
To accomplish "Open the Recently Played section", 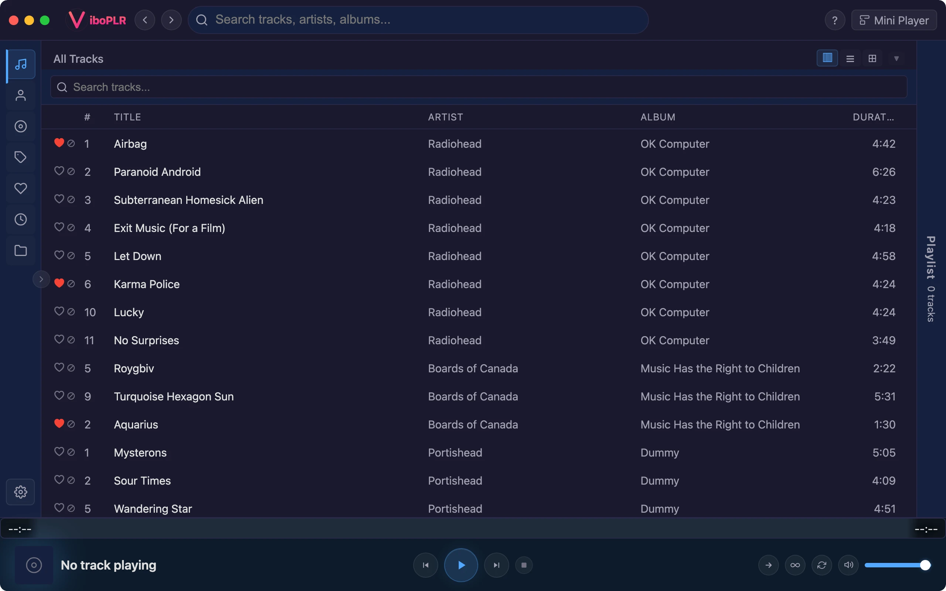I will pyautogui.click(x=20, y=219).
